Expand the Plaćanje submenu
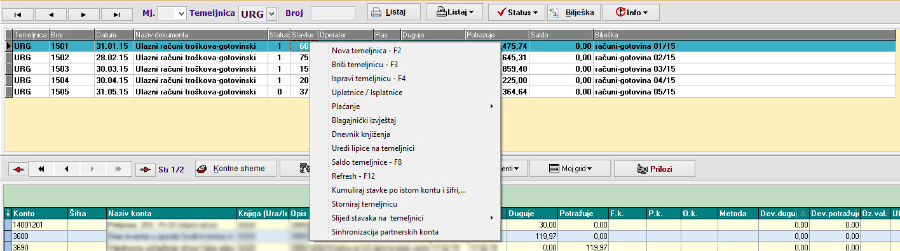Viewport: 900px width, 251px height. coord(405,106)
